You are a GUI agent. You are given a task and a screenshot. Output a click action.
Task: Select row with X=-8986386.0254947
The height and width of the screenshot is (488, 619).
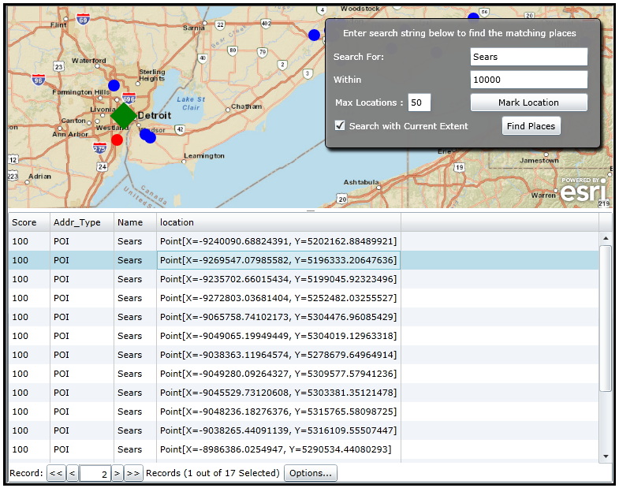click(x=304, y=449)
